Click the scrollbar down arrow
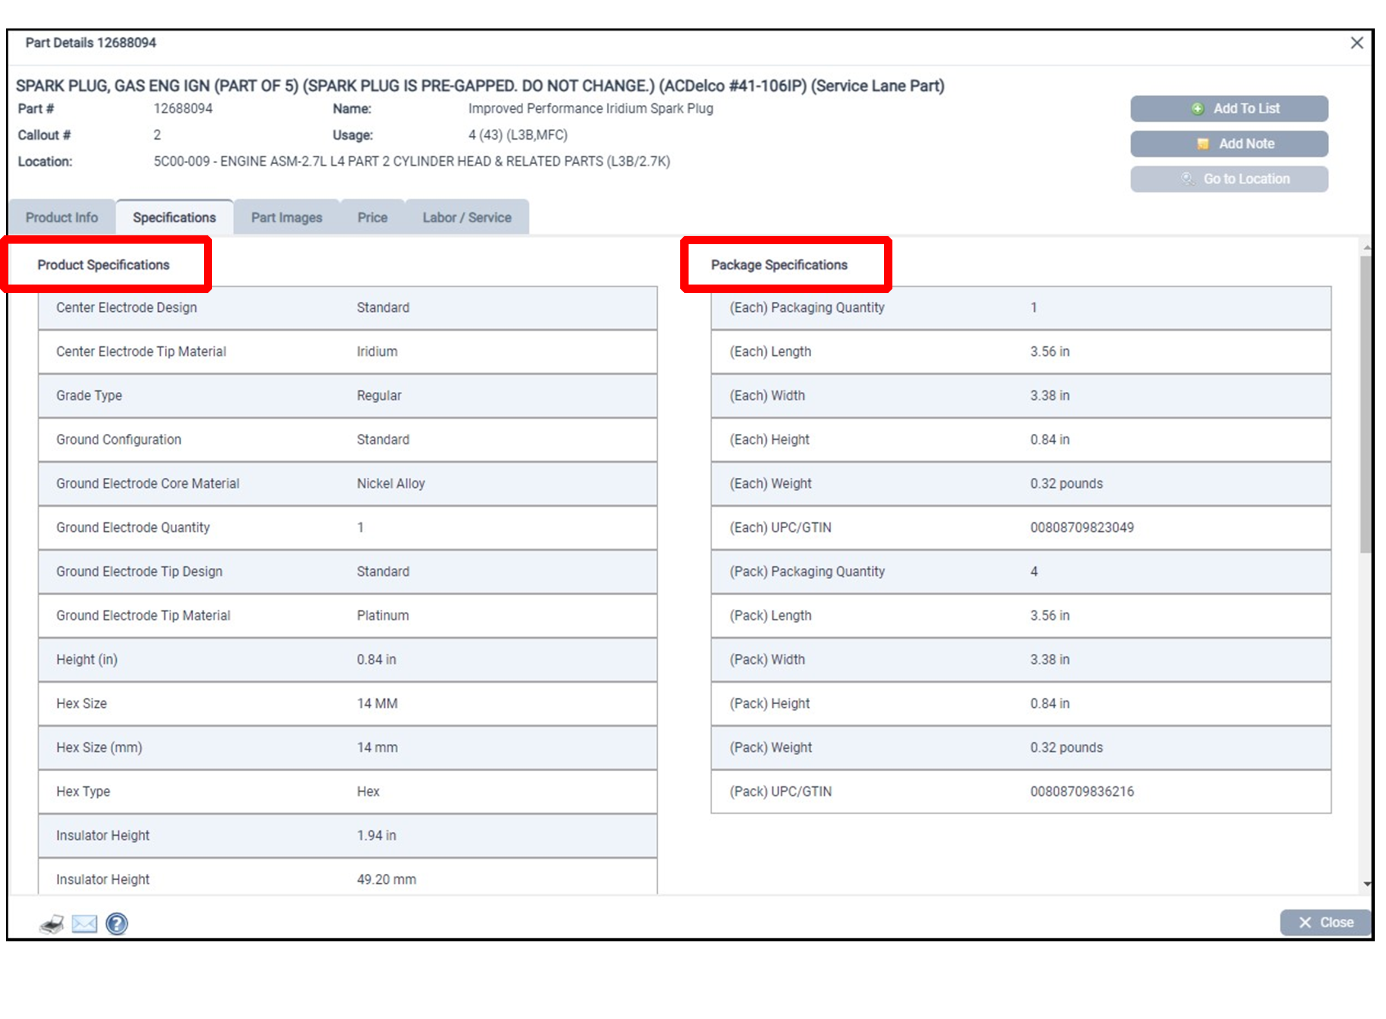1386x1019 pixels. point(1367,884)
